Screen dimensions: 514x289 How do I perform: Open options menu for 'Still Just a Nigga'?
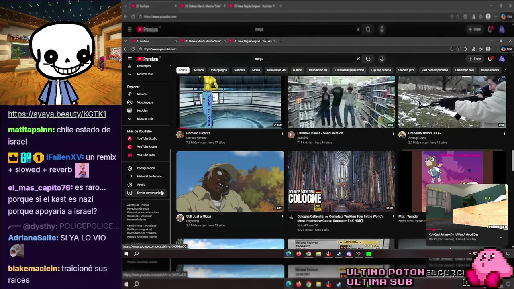pos(282,217)
